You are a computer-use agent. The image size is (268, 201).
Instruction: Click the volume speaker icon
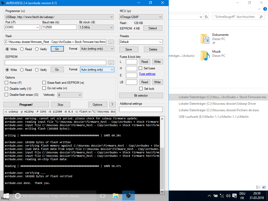[x=228, y=196]
